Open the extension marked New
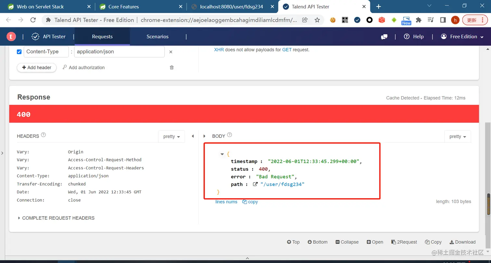 click(406, 21)
